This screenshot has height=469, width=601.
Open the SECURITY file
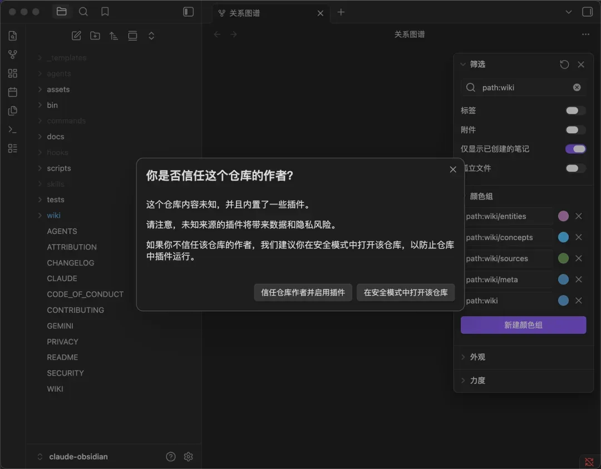(x=66, y=373)
